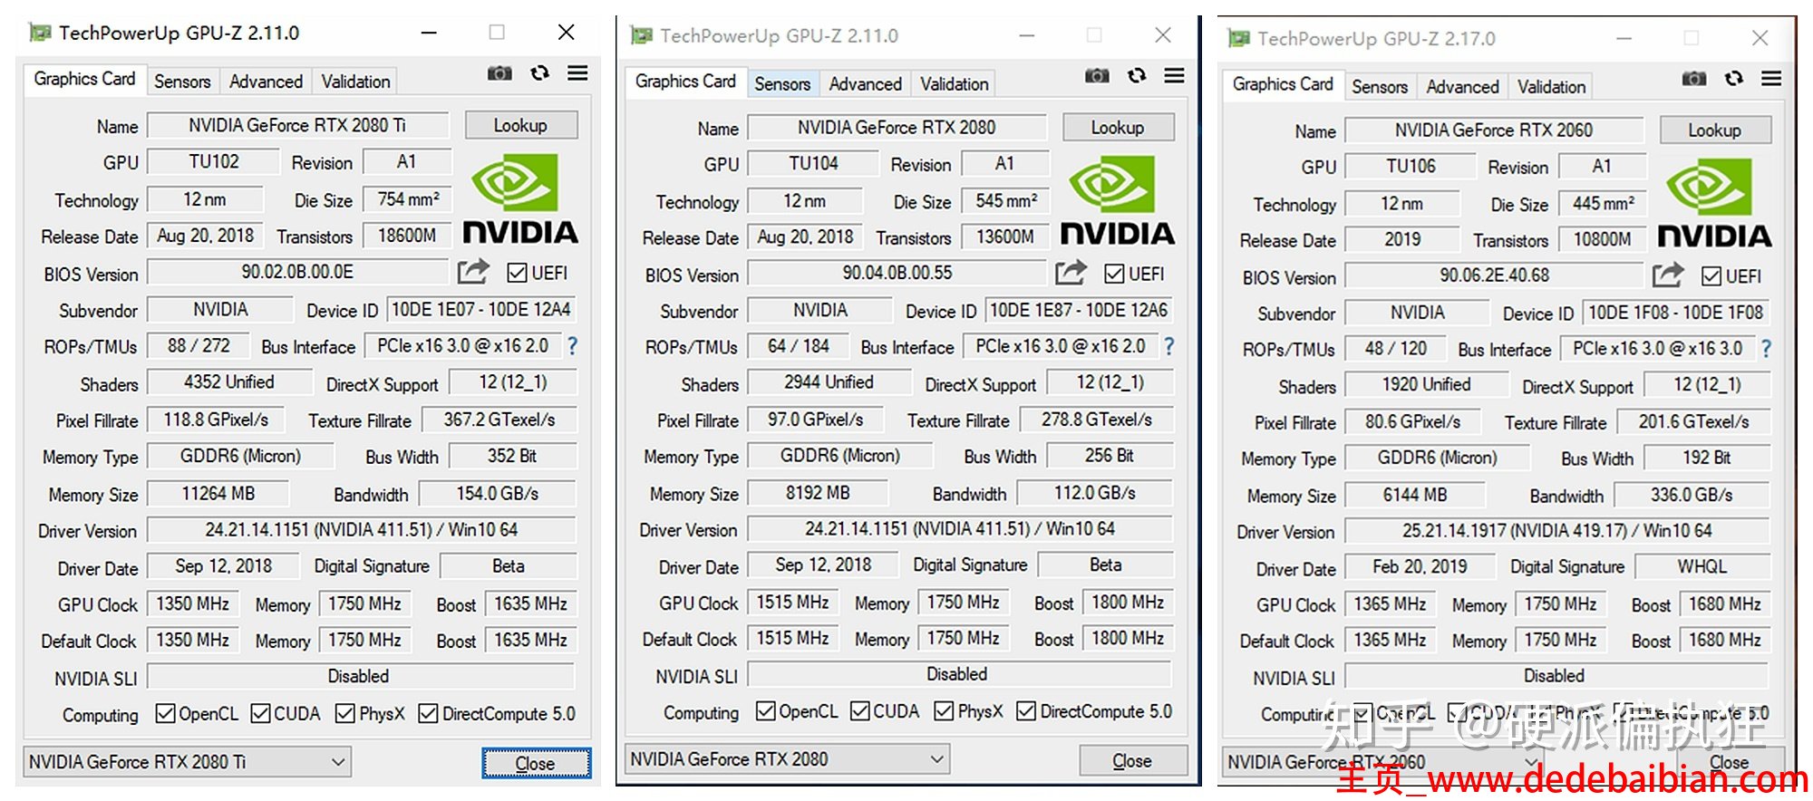Image resolution: width=1813 pixels, height=801 pixels.
Task: Click the Boost clock 1680 MHz in GPU Clock row
Action: click(x=1724, y=604)
